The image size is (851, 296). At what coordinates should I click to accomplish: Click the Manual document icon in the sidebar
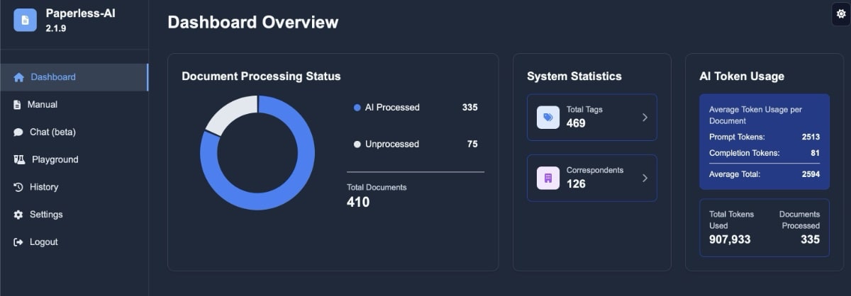pos(17,105)
